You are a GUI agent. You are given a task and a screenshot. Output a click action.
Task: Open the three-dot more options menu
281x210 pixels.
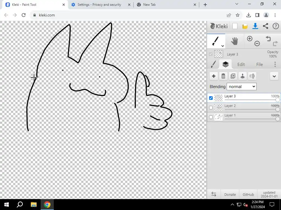pyautogui.click(x=275, y=64)
